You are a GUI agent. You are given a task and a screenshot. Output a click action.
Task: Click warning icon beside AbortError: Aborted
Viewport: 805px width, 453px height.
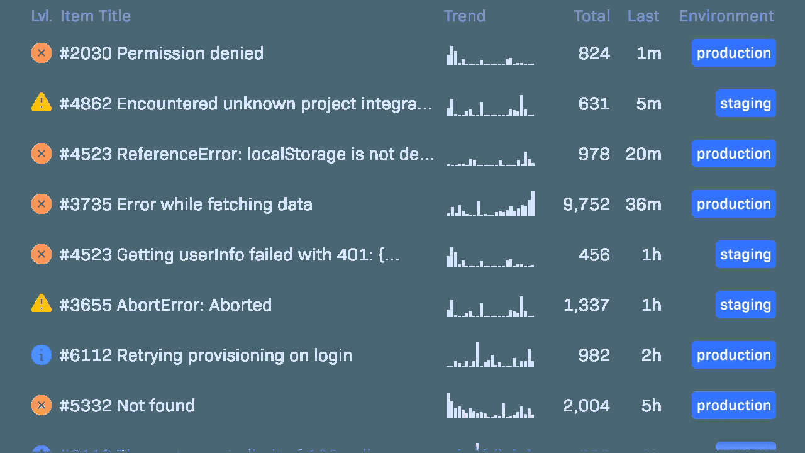click(x=42, y=303)
